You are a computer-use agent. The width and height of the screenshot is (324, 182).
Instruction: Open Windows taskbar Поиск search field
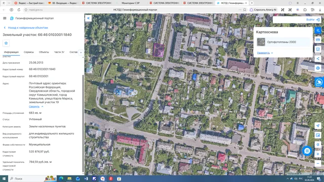coord(27,178)
